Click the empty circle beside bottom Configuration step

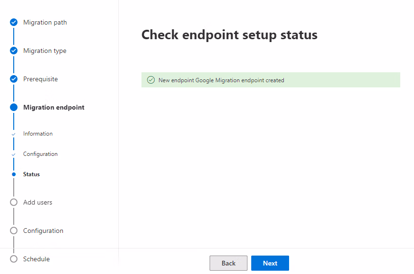click(x=14, y=231)
